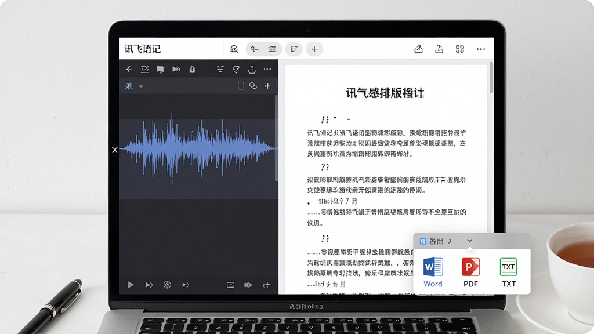This screenshot has width=594, height=334.
Task: Play the audio recording
Action: point(131,285)
